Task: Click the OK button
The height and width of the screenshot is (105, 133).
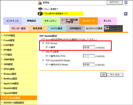Action: 103,75
